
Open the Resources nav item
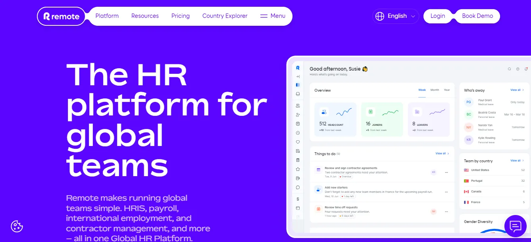click(x=145, y=16)
